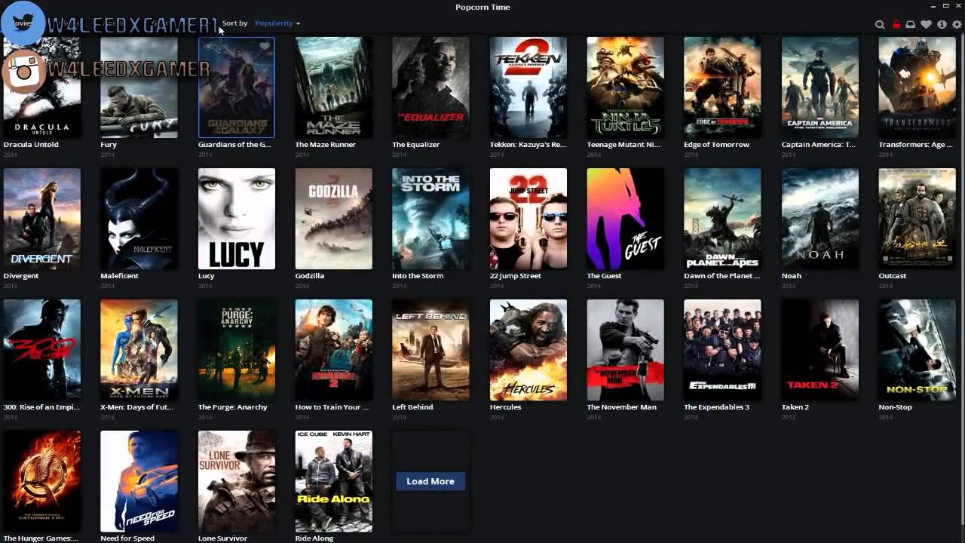965x543 pixels.
Task: Click the red unlocked padlock VPN icon
Action: (896, 24)
